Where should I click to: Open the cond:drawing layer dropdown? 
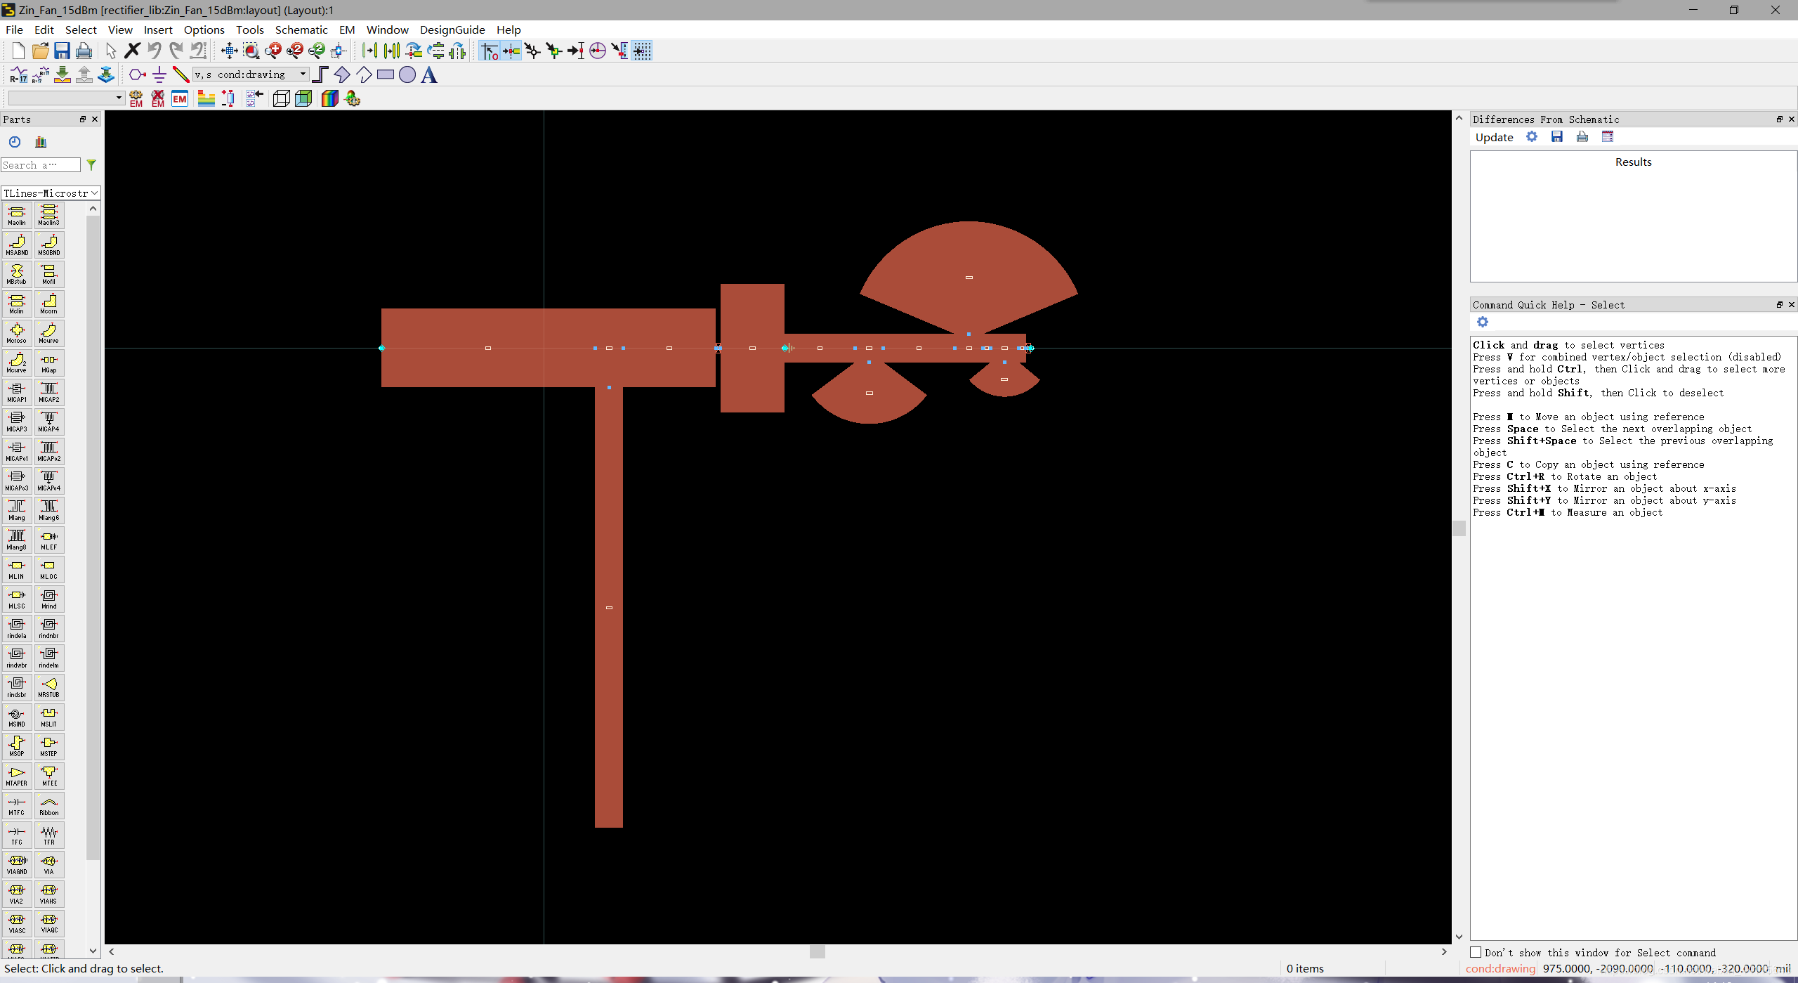(x=303, y=74)
